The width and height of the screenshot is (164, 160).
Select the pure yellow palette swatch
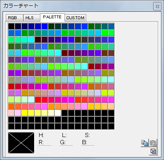coord(25,113)
